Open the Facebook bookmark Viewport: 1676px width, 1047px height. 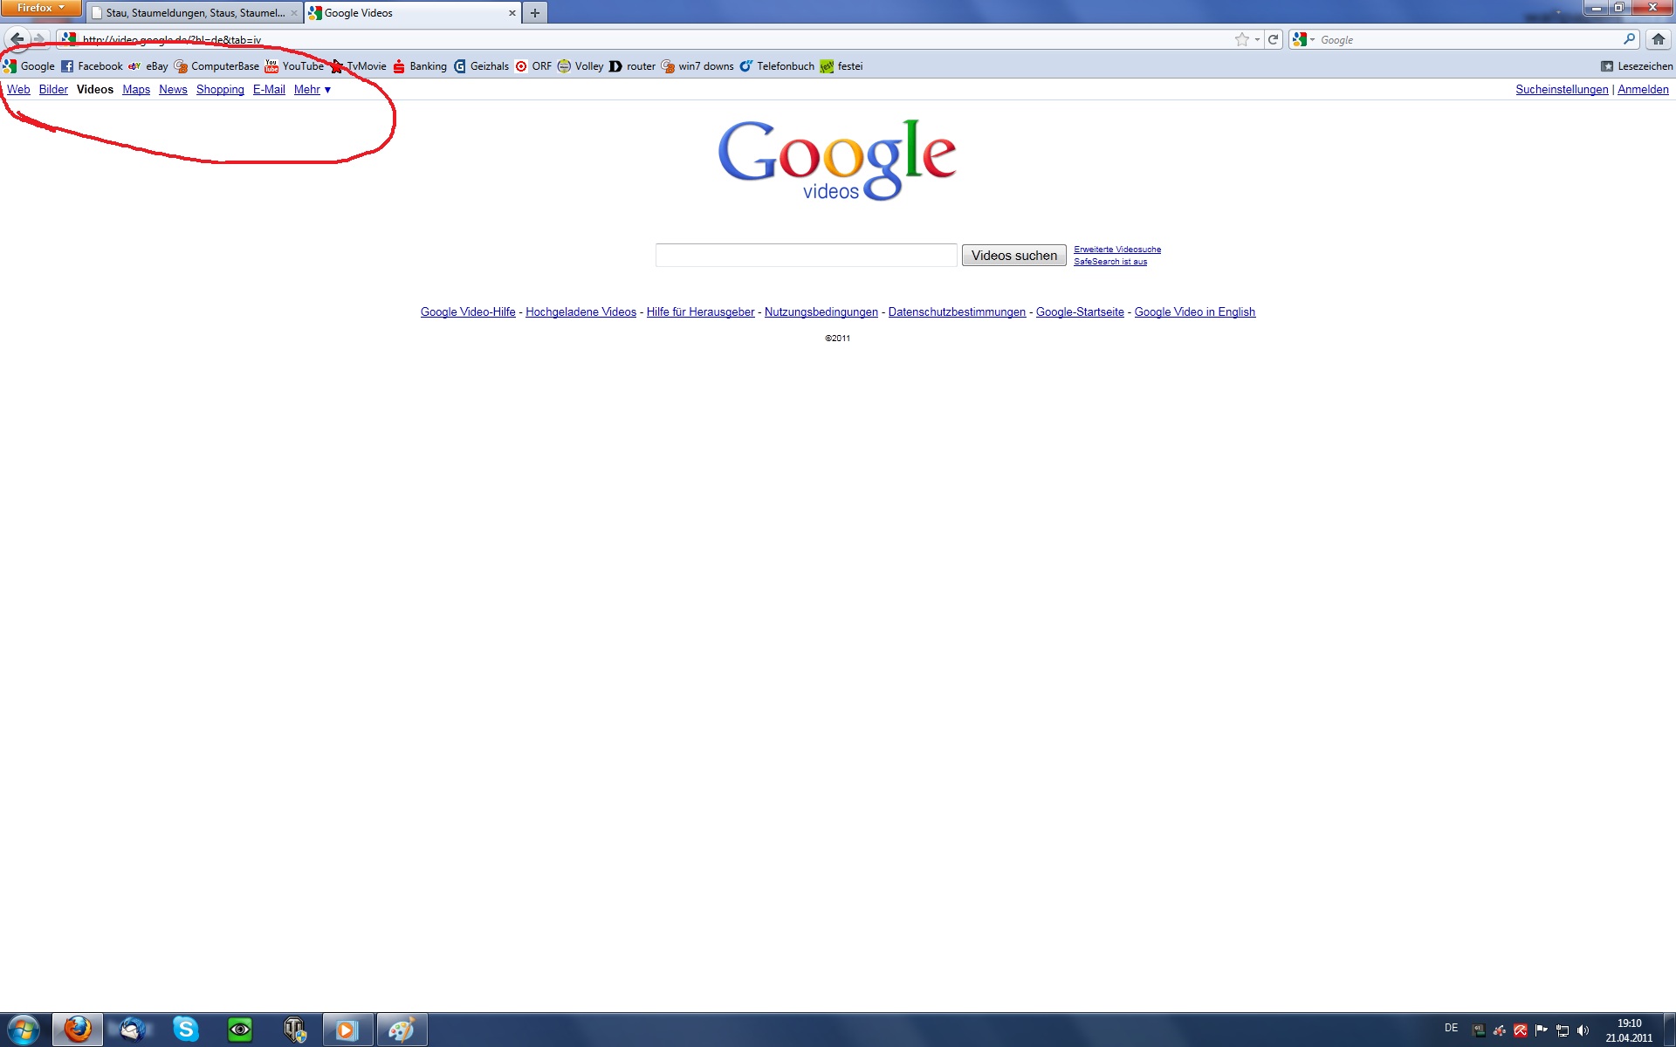coord(92,66)
